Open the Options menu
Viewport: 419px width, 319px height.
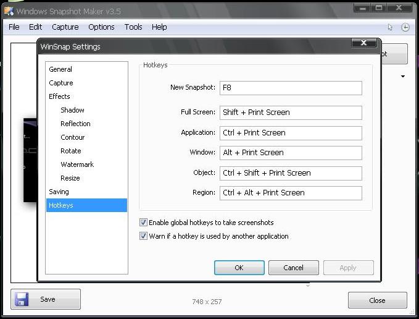pos(101,27)
